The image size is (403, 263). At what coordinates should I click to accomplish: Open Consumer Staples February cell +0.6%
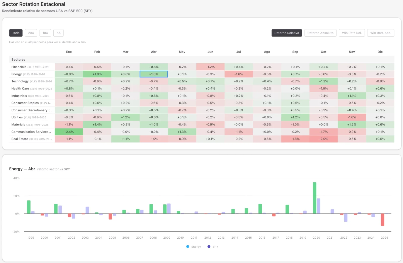[x=97, y=103]
